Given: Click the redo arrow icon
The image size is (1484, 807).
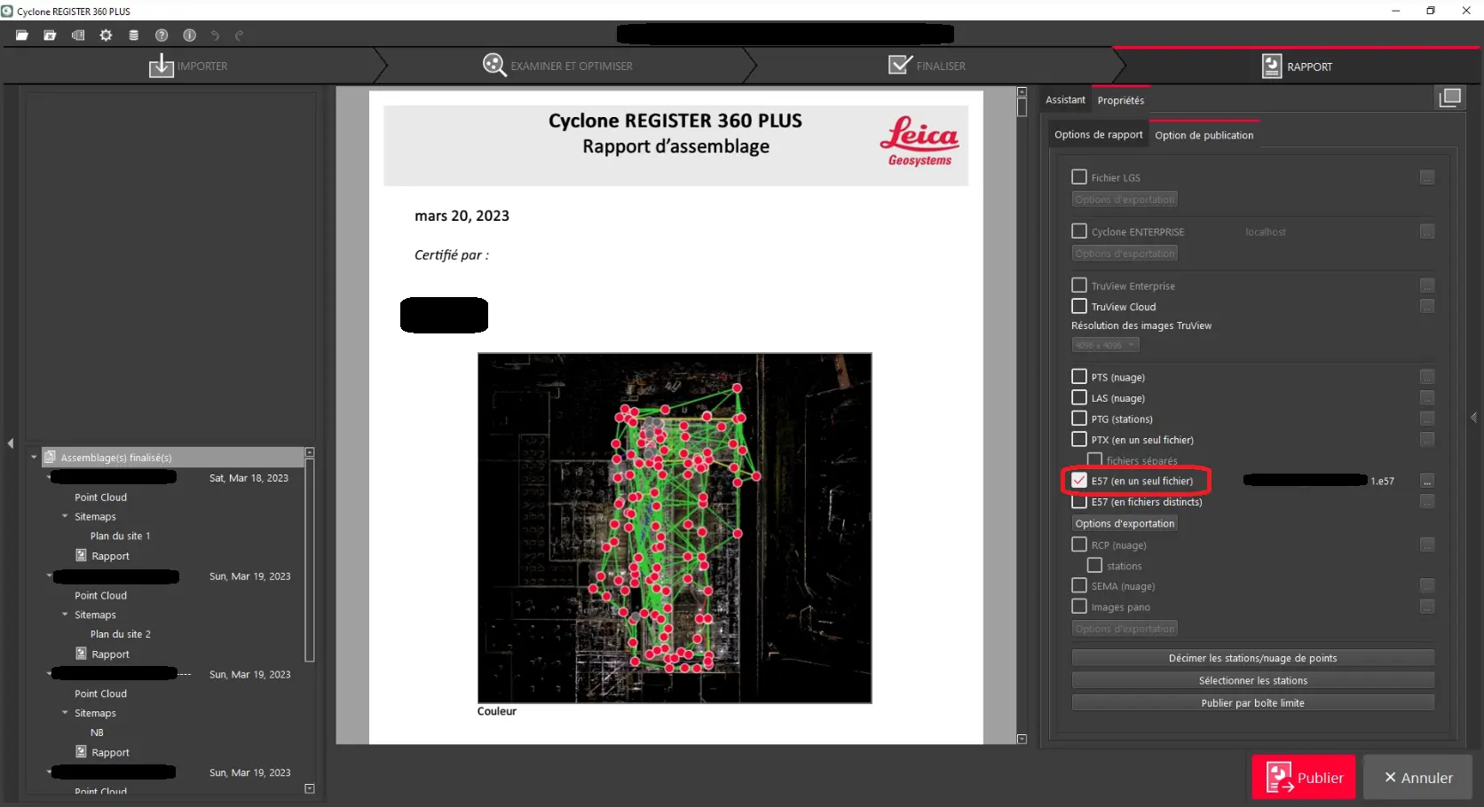Looking at the screenshot, I should [x=239, y=35].
